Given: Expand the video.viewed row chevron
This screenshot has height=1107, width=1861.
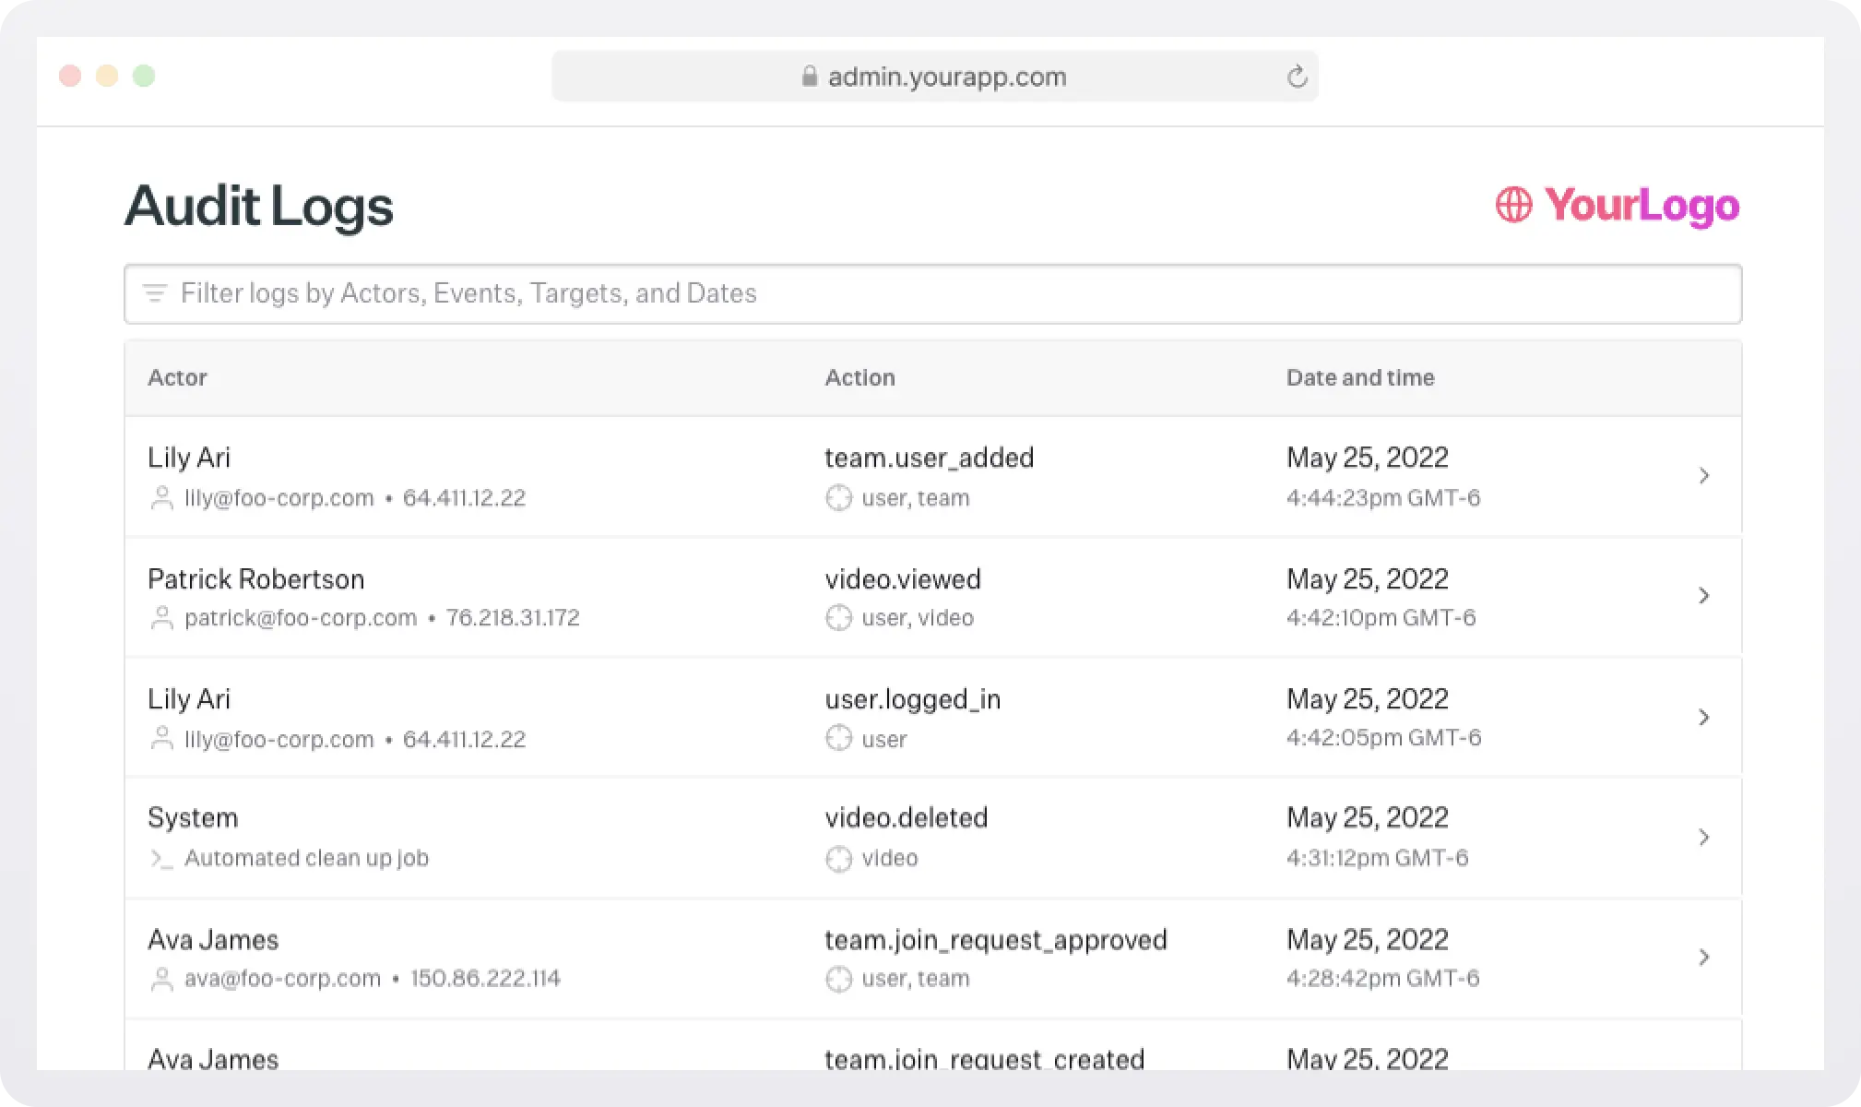Looking at the screenshot, I should [x=1703, y=596].
